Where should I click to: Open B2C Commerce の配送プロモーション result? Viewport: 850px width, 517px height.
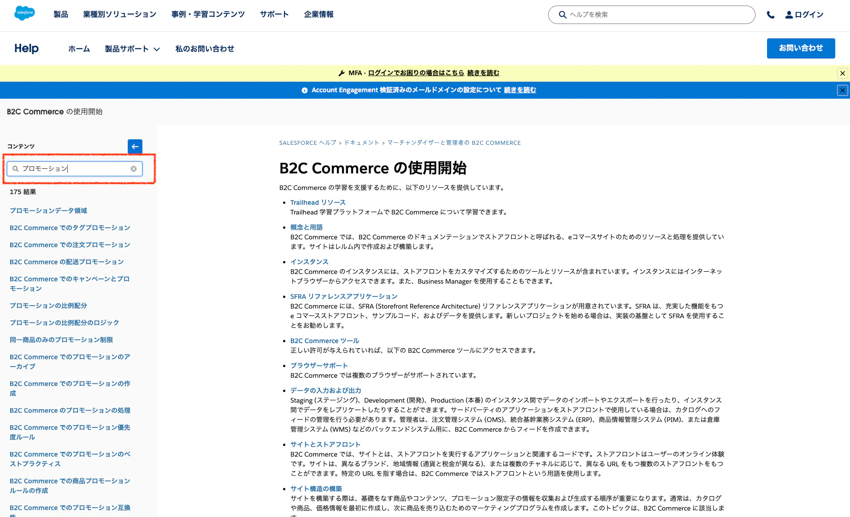[x=67, y=262]
